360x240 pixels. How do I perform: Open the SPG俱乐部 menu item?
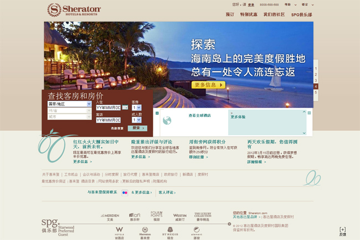click(302, 14)
